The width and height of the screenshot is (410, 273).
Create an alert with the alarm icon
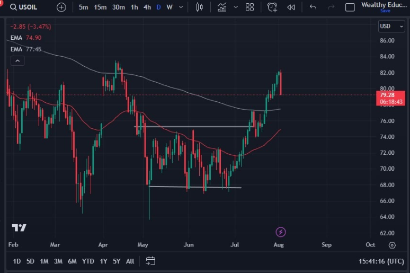coord(272,7)
